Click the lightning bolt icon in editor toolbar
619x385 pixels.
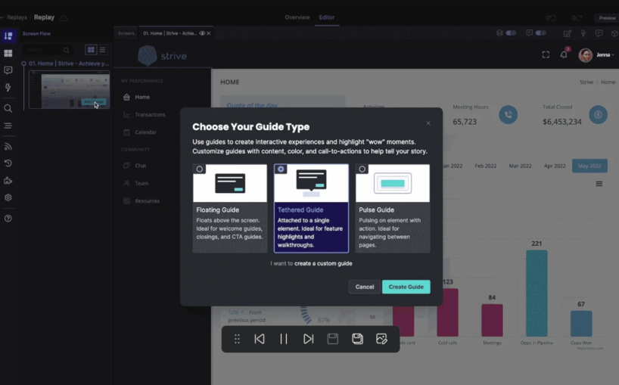click(x=583, y=33)
